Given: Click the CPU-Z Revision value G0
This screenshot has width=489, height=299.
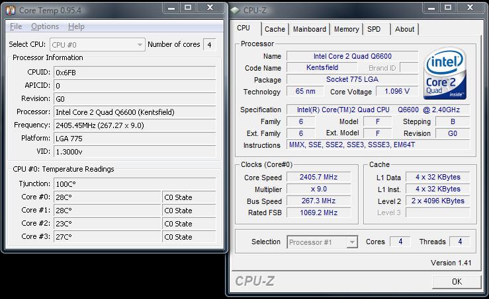Looking at the screenshot, I should coord(453,133).
